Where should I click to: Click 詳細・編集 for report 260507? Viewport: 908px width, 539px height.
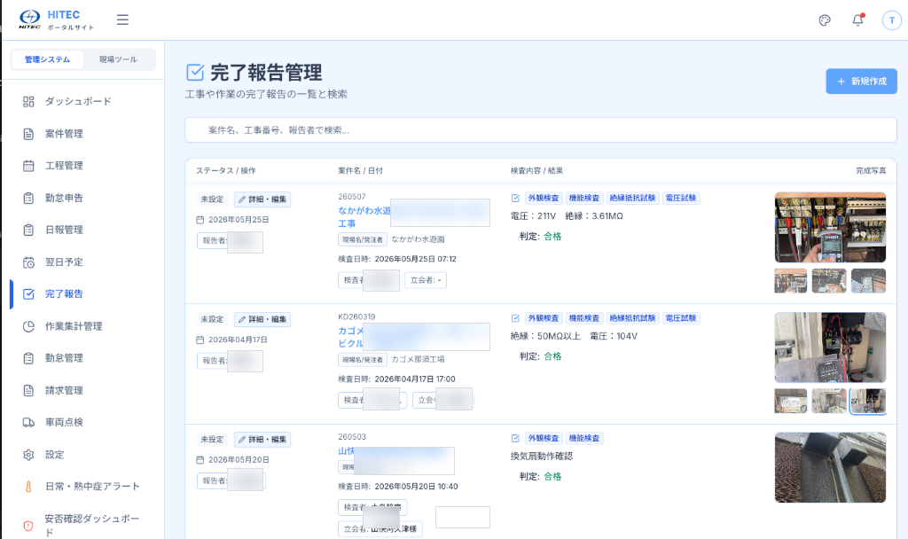(x=262, y=199)
